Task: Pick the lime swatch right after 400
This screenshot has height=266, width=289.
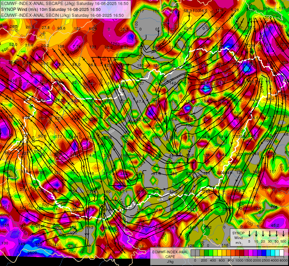Action: click(x=215, y=253)
